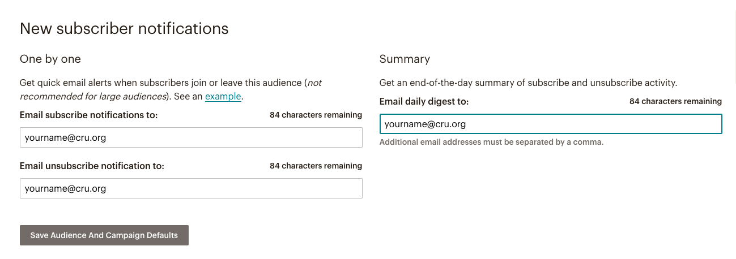Open the example link
The image size is (736, 259).
click(x=223, y=97)
